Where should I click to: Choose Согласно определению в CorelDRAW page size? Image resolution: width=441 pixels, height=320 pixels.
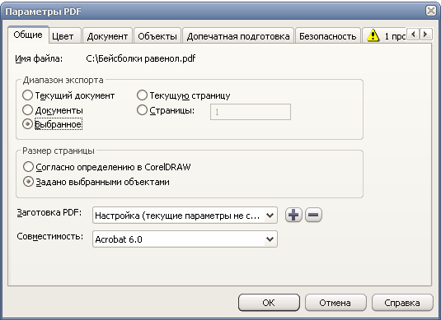(28, 167)
